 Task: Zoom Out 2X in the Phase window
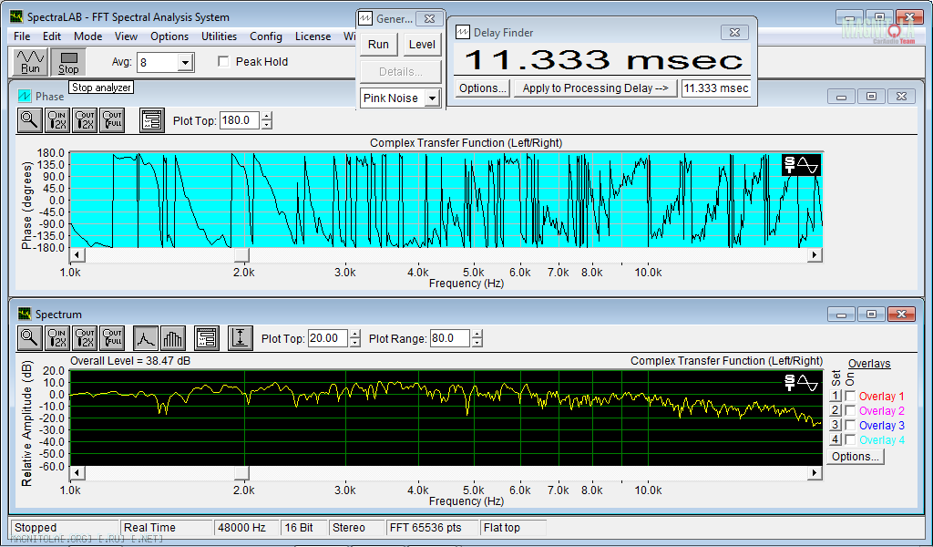point(85,120)
